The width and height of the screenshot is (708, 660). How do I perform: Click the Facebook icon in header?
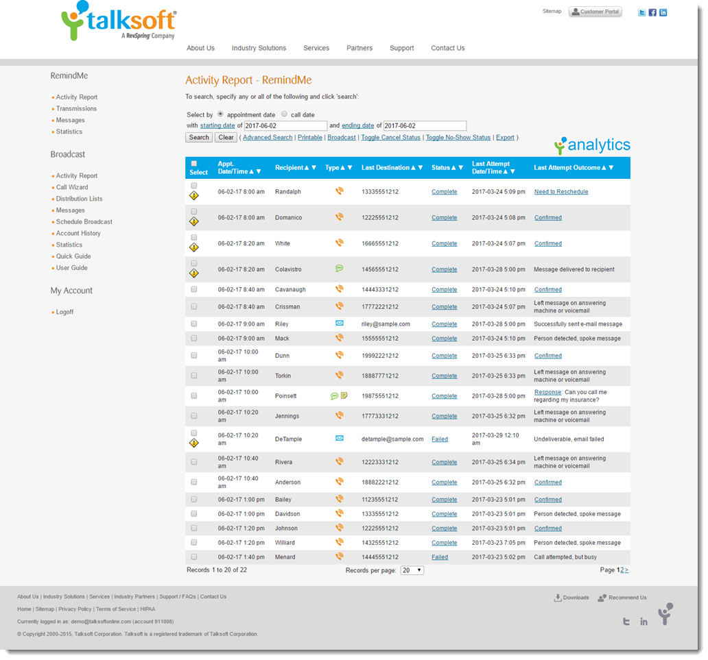(x=652, y=12)
